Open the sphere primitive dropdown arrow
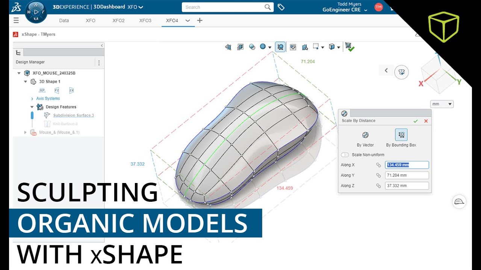481x270 pixels. pyautogui.click(x=270, y=47)
